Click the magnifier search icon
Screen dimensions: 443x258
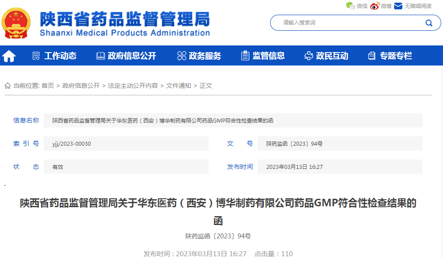pos(429,23)
